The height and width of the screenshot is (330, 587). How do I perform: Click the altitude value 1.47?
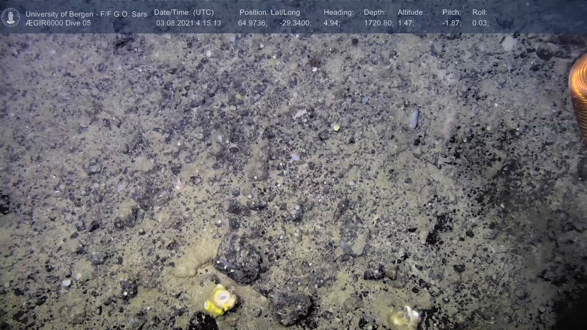coord(405,23)
